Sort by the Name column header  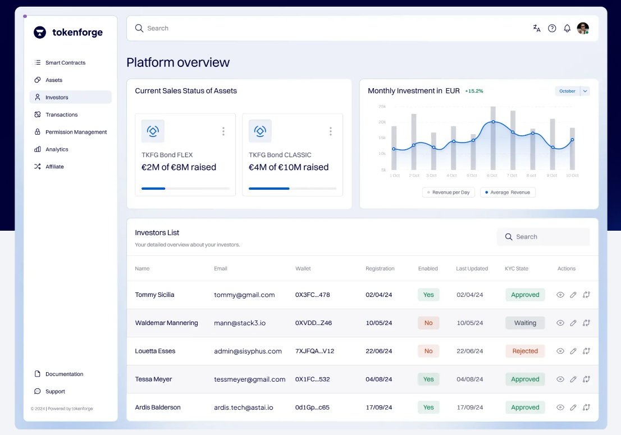coord(142,268)
